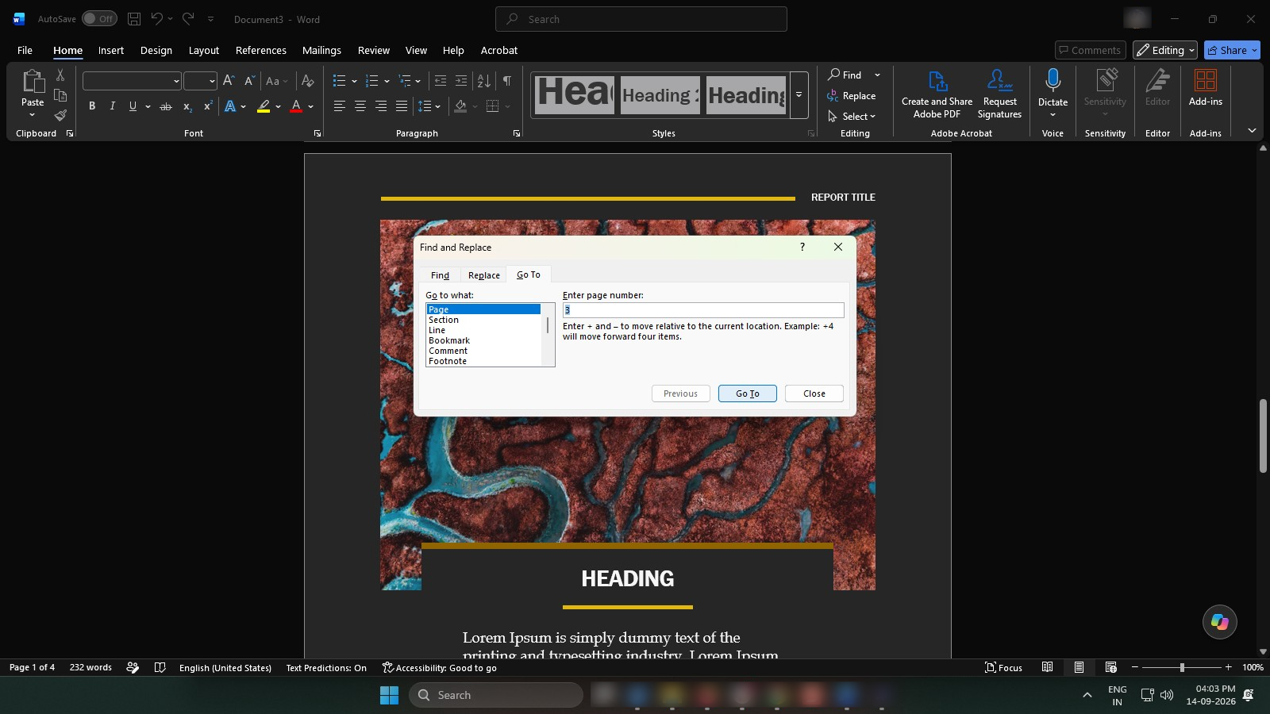Viewport: 1270px width, 714px height.
Task: Open the Select dropdown in Editing group
Action: coord(852,117)
